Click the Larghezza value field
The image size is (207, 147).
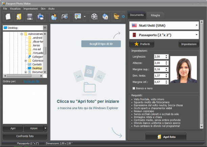tap(159, 57)
